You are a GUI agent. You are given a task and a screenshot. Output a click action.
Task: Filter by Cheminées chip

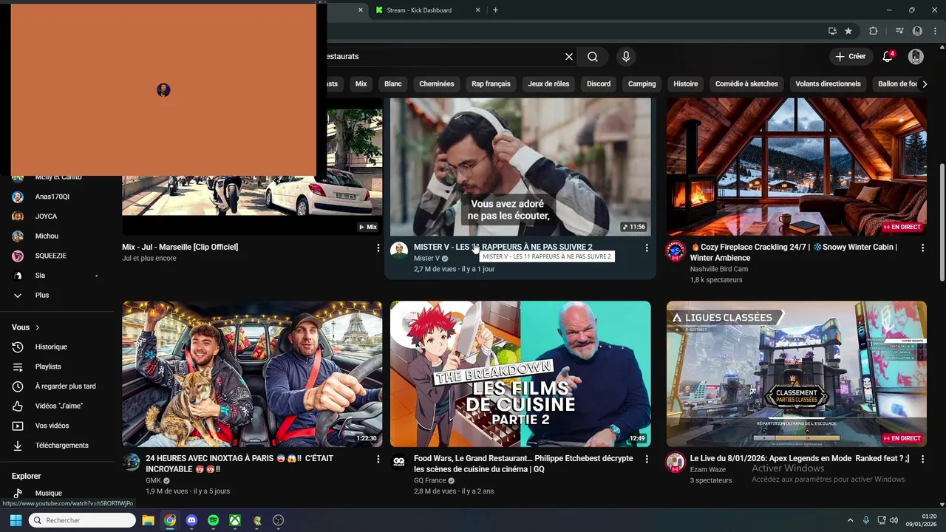point(437,84)
